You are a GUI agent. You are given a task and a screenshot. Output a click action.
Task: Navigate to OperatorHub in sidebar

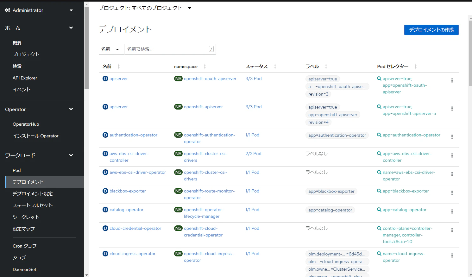point(26,124)
